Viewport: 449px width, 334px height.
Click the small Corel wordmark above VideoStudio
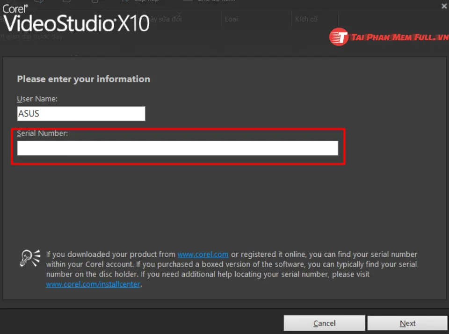[14, 8]
